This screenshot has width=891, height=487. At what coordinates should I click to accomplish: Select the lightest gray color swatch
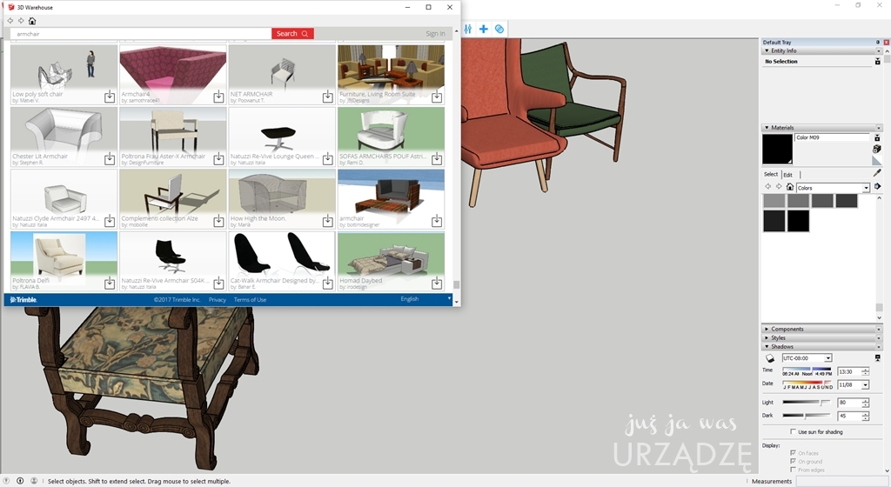coord(774,200)
